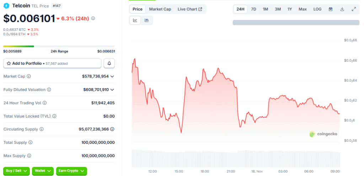This screenshot has height=176, width=364.
Task: Click the 24h Range progress bar
Action: tap(59, 46)
